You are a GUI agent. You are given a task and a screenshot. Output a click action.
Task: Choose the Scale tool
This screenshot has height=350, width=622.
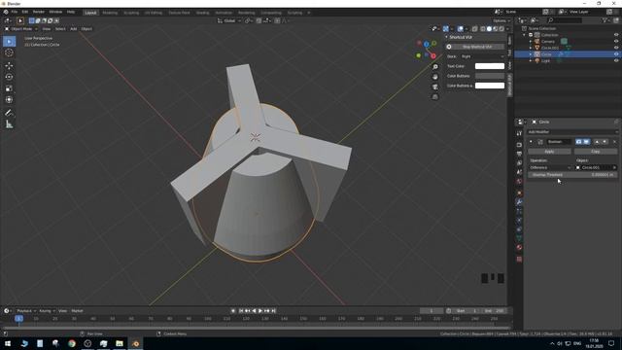(x=9, y=88)
